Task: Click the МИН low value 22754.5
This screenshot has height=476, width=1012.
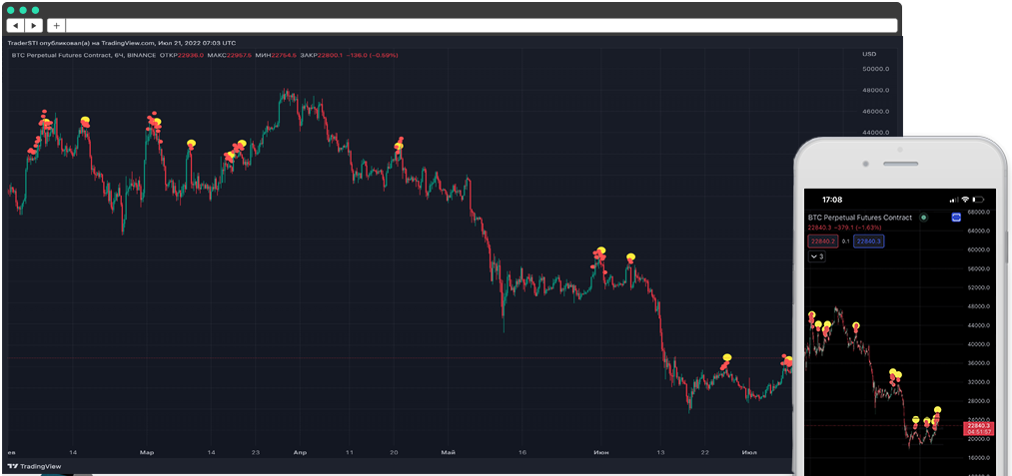Action: click(x=284, y=56)
